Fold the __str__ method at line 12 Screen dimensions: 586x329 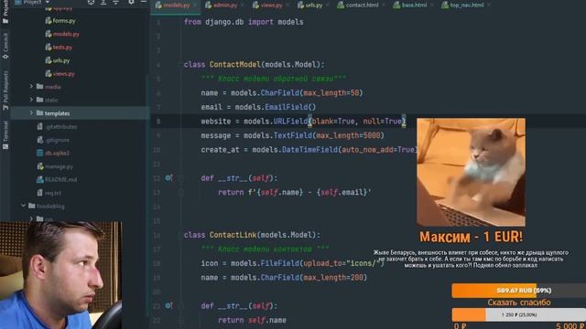coord(181,178)
